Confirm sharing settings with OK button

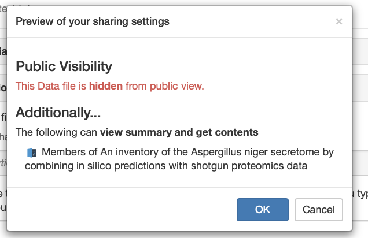pos(262,210)
